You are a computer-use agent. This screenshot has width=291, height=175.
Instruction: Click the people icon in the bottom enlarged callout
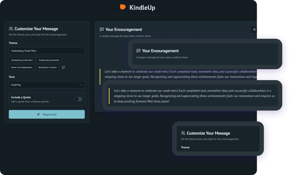183,133
